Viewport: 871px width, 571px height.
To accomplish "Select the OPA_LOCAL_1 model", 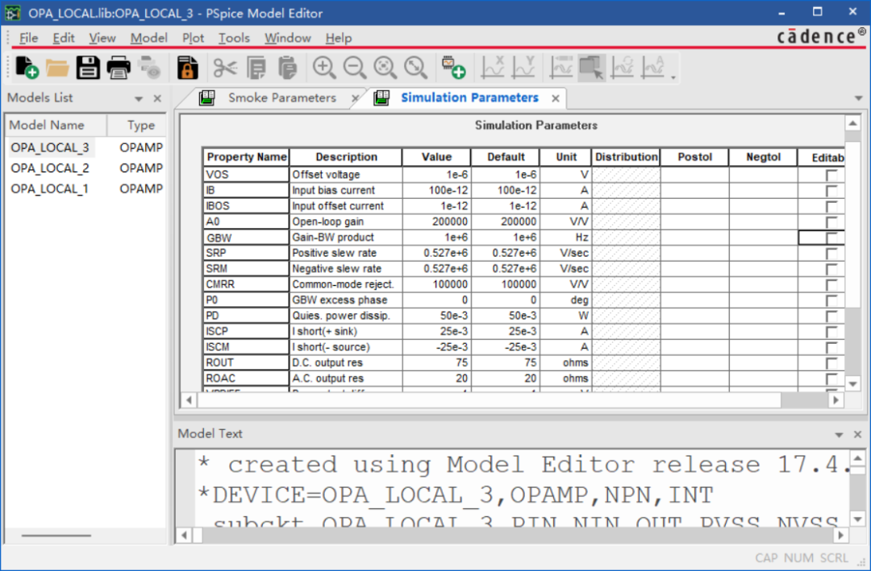I will 50,188.
